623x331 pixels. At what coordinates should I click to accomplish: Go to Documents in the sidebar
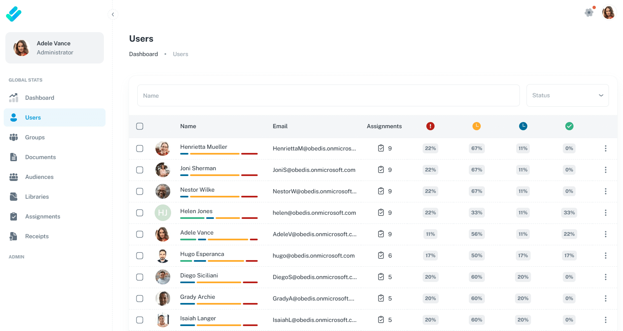pos(40,157)
